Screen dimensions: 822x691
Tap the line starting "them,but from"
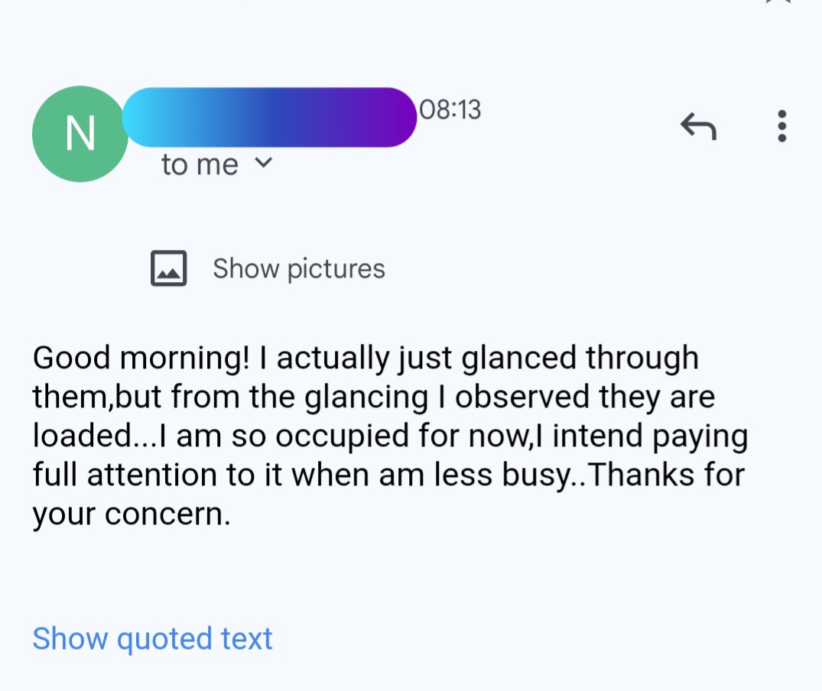pyautogui.click(x=373, y=397)
